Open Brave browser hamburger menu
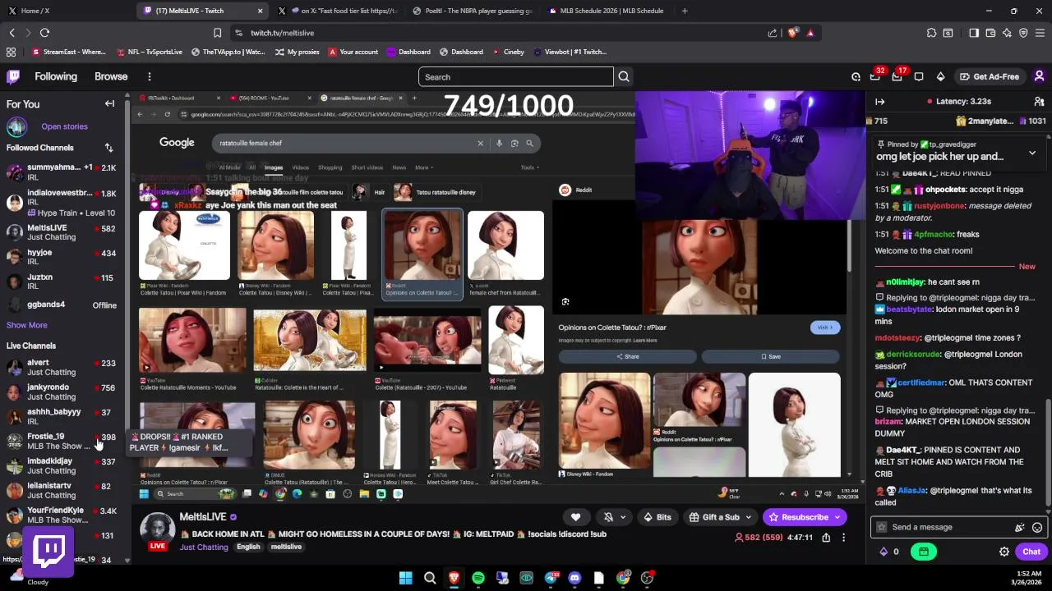The height and width of the screenshot is (591, 1052). click(x=1040, y=33)
